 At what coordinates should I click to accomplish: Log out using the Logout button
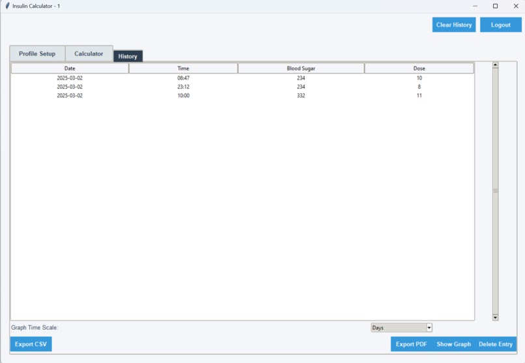click(x=500, y=25)
